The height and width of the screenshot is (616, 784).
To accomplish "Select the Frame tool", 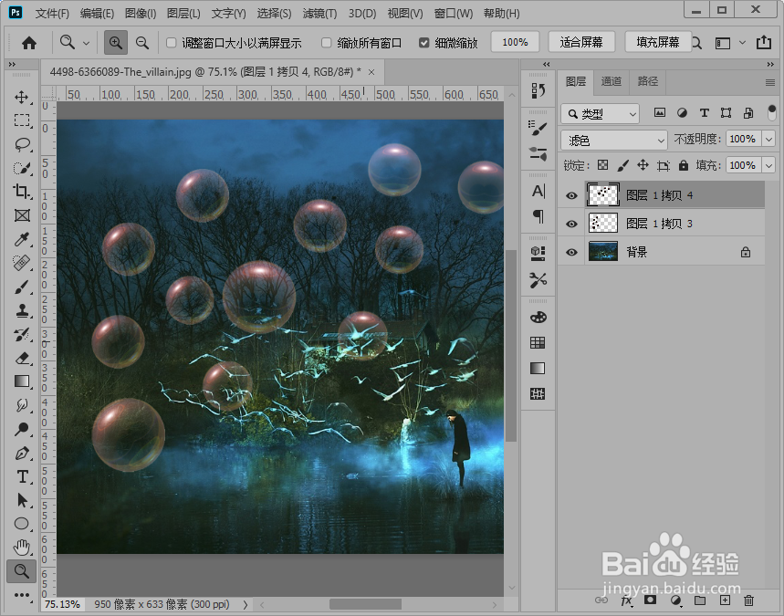I will coord(22,215).
